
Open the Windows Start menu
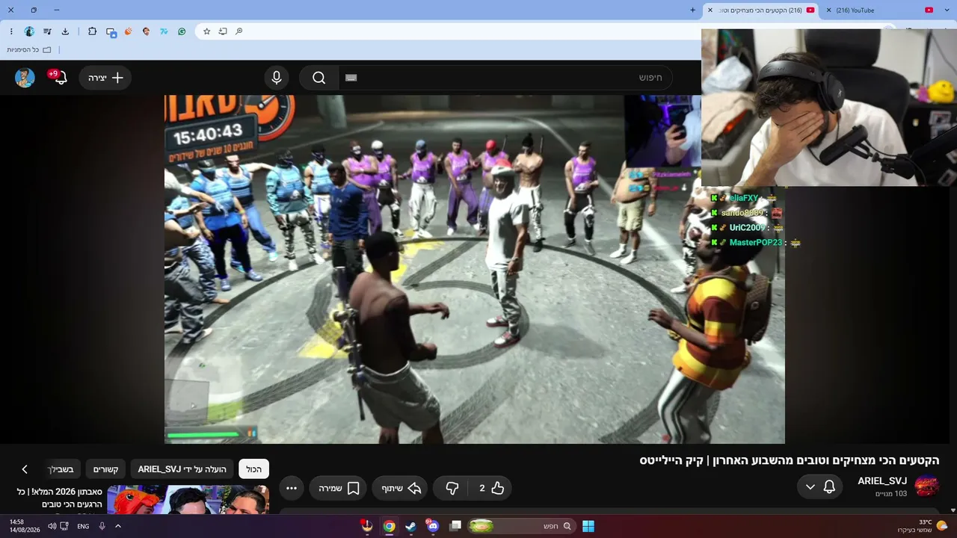(x=588, y=526)
